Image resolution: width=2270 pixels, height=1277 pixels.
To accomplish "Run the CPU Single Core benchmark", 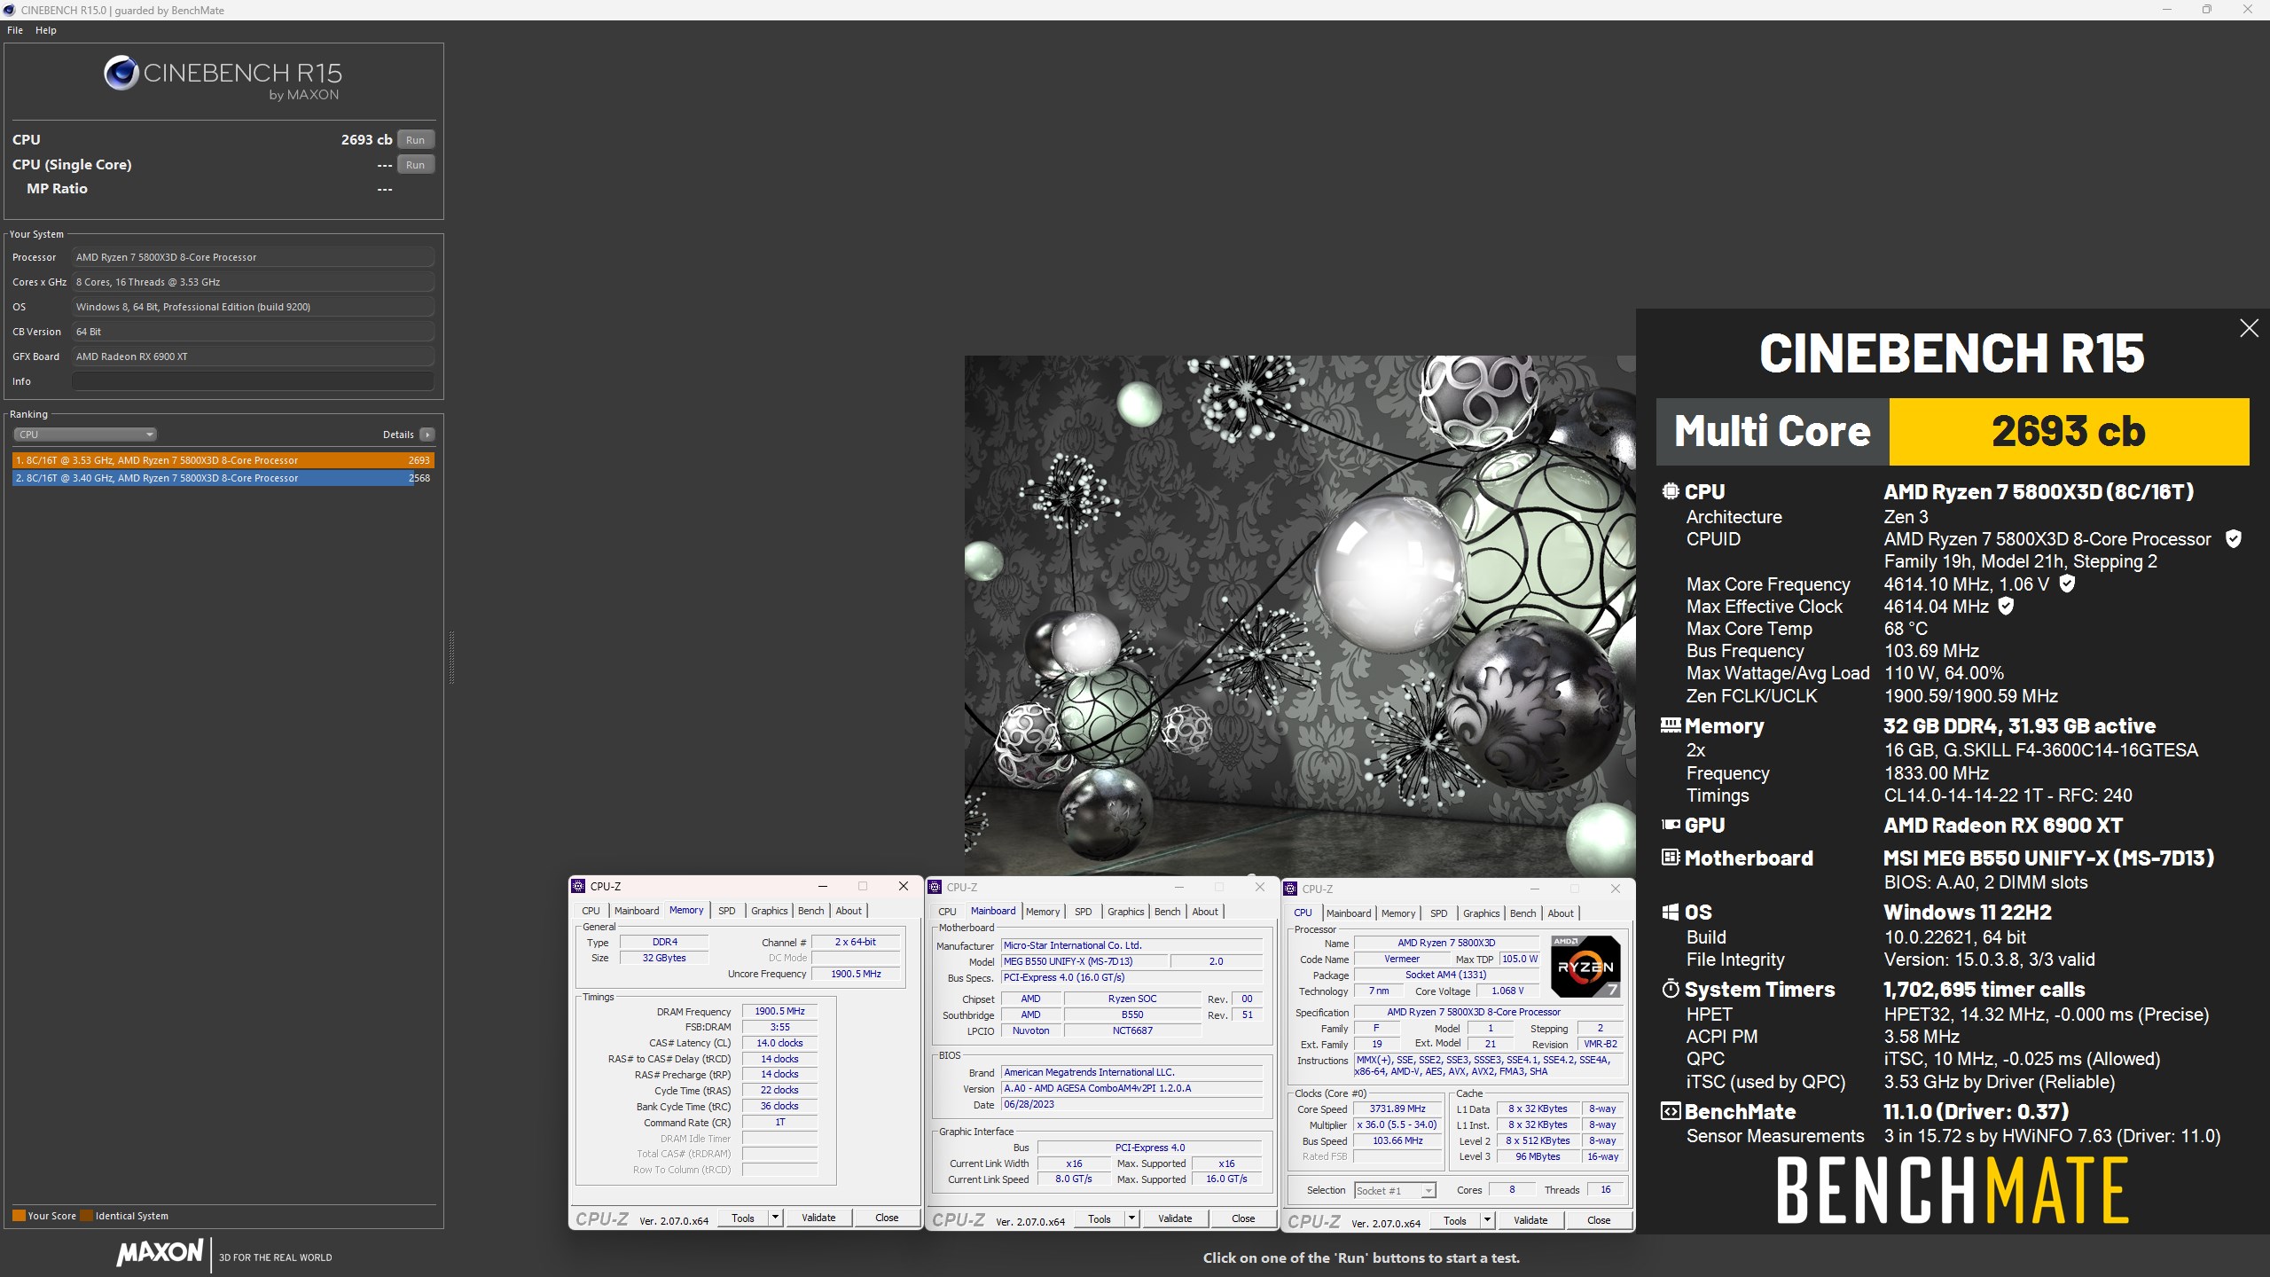I will coord(415,165).
